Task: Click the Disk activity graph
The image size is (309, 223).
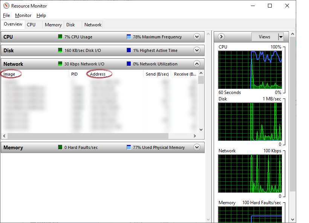Action: coord(250,122)
